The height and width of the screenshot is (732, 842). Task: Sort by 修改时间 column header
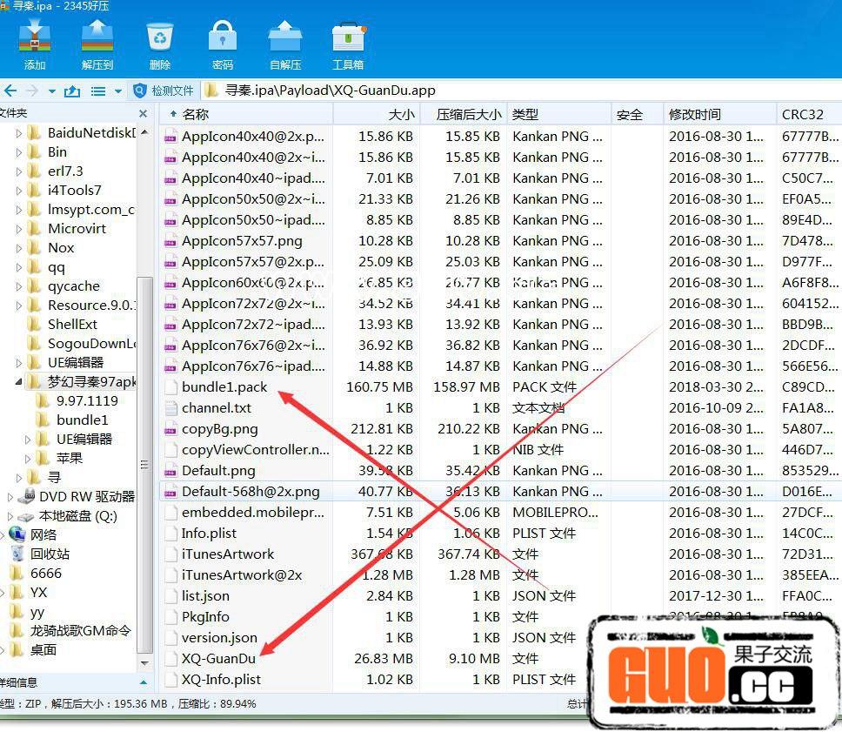694,114
